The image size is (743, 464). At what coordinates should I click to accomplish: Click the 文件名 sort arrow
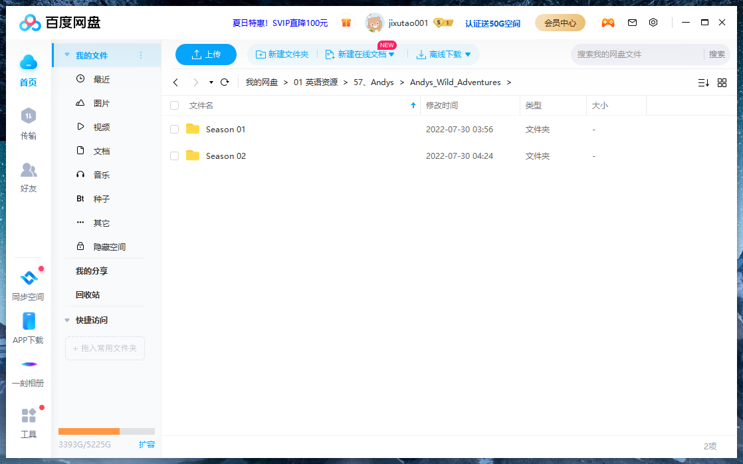(413, 105)
